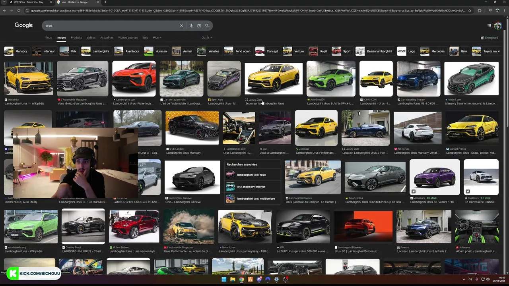Switch to the Vidéos courtes tab

(128, 37)
